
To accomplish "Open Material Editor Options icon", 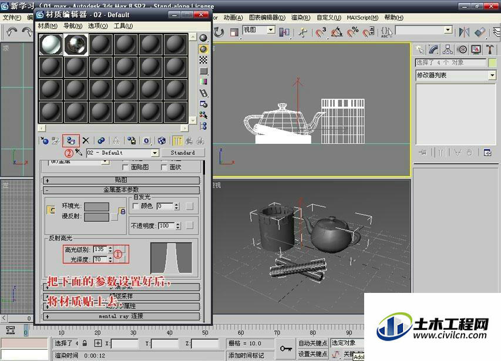I will pos(203,104).
